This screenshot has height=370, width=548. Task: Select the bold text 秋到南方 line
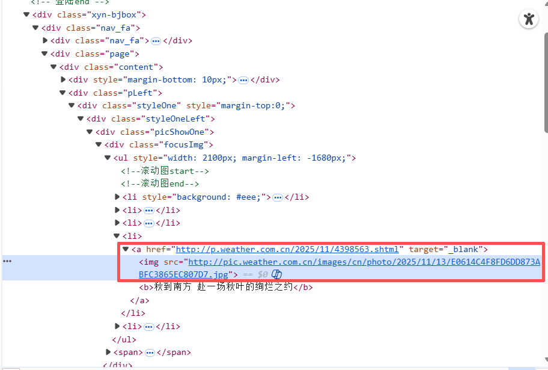[x=226, y=287]
